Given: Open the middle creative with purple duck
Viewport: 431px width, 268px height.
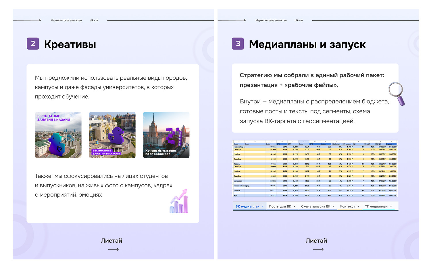Looking at the screenshot, I should pos(112,135).
